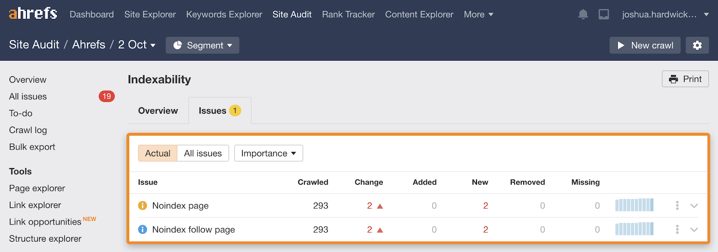Click the Ahrefs logo
The image size is (718, 252).
coord(33,13)
